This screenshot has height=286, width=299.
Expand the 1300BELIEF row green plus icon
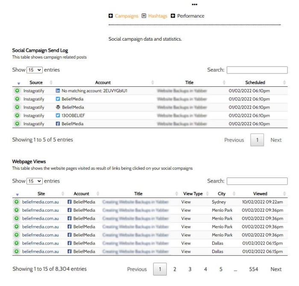coord(17,115)
